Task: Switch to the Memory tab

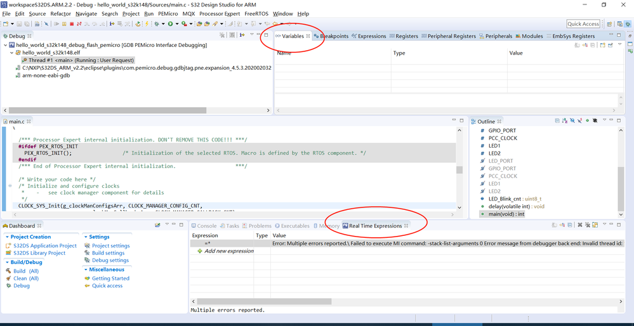Action: click(328, 226)
